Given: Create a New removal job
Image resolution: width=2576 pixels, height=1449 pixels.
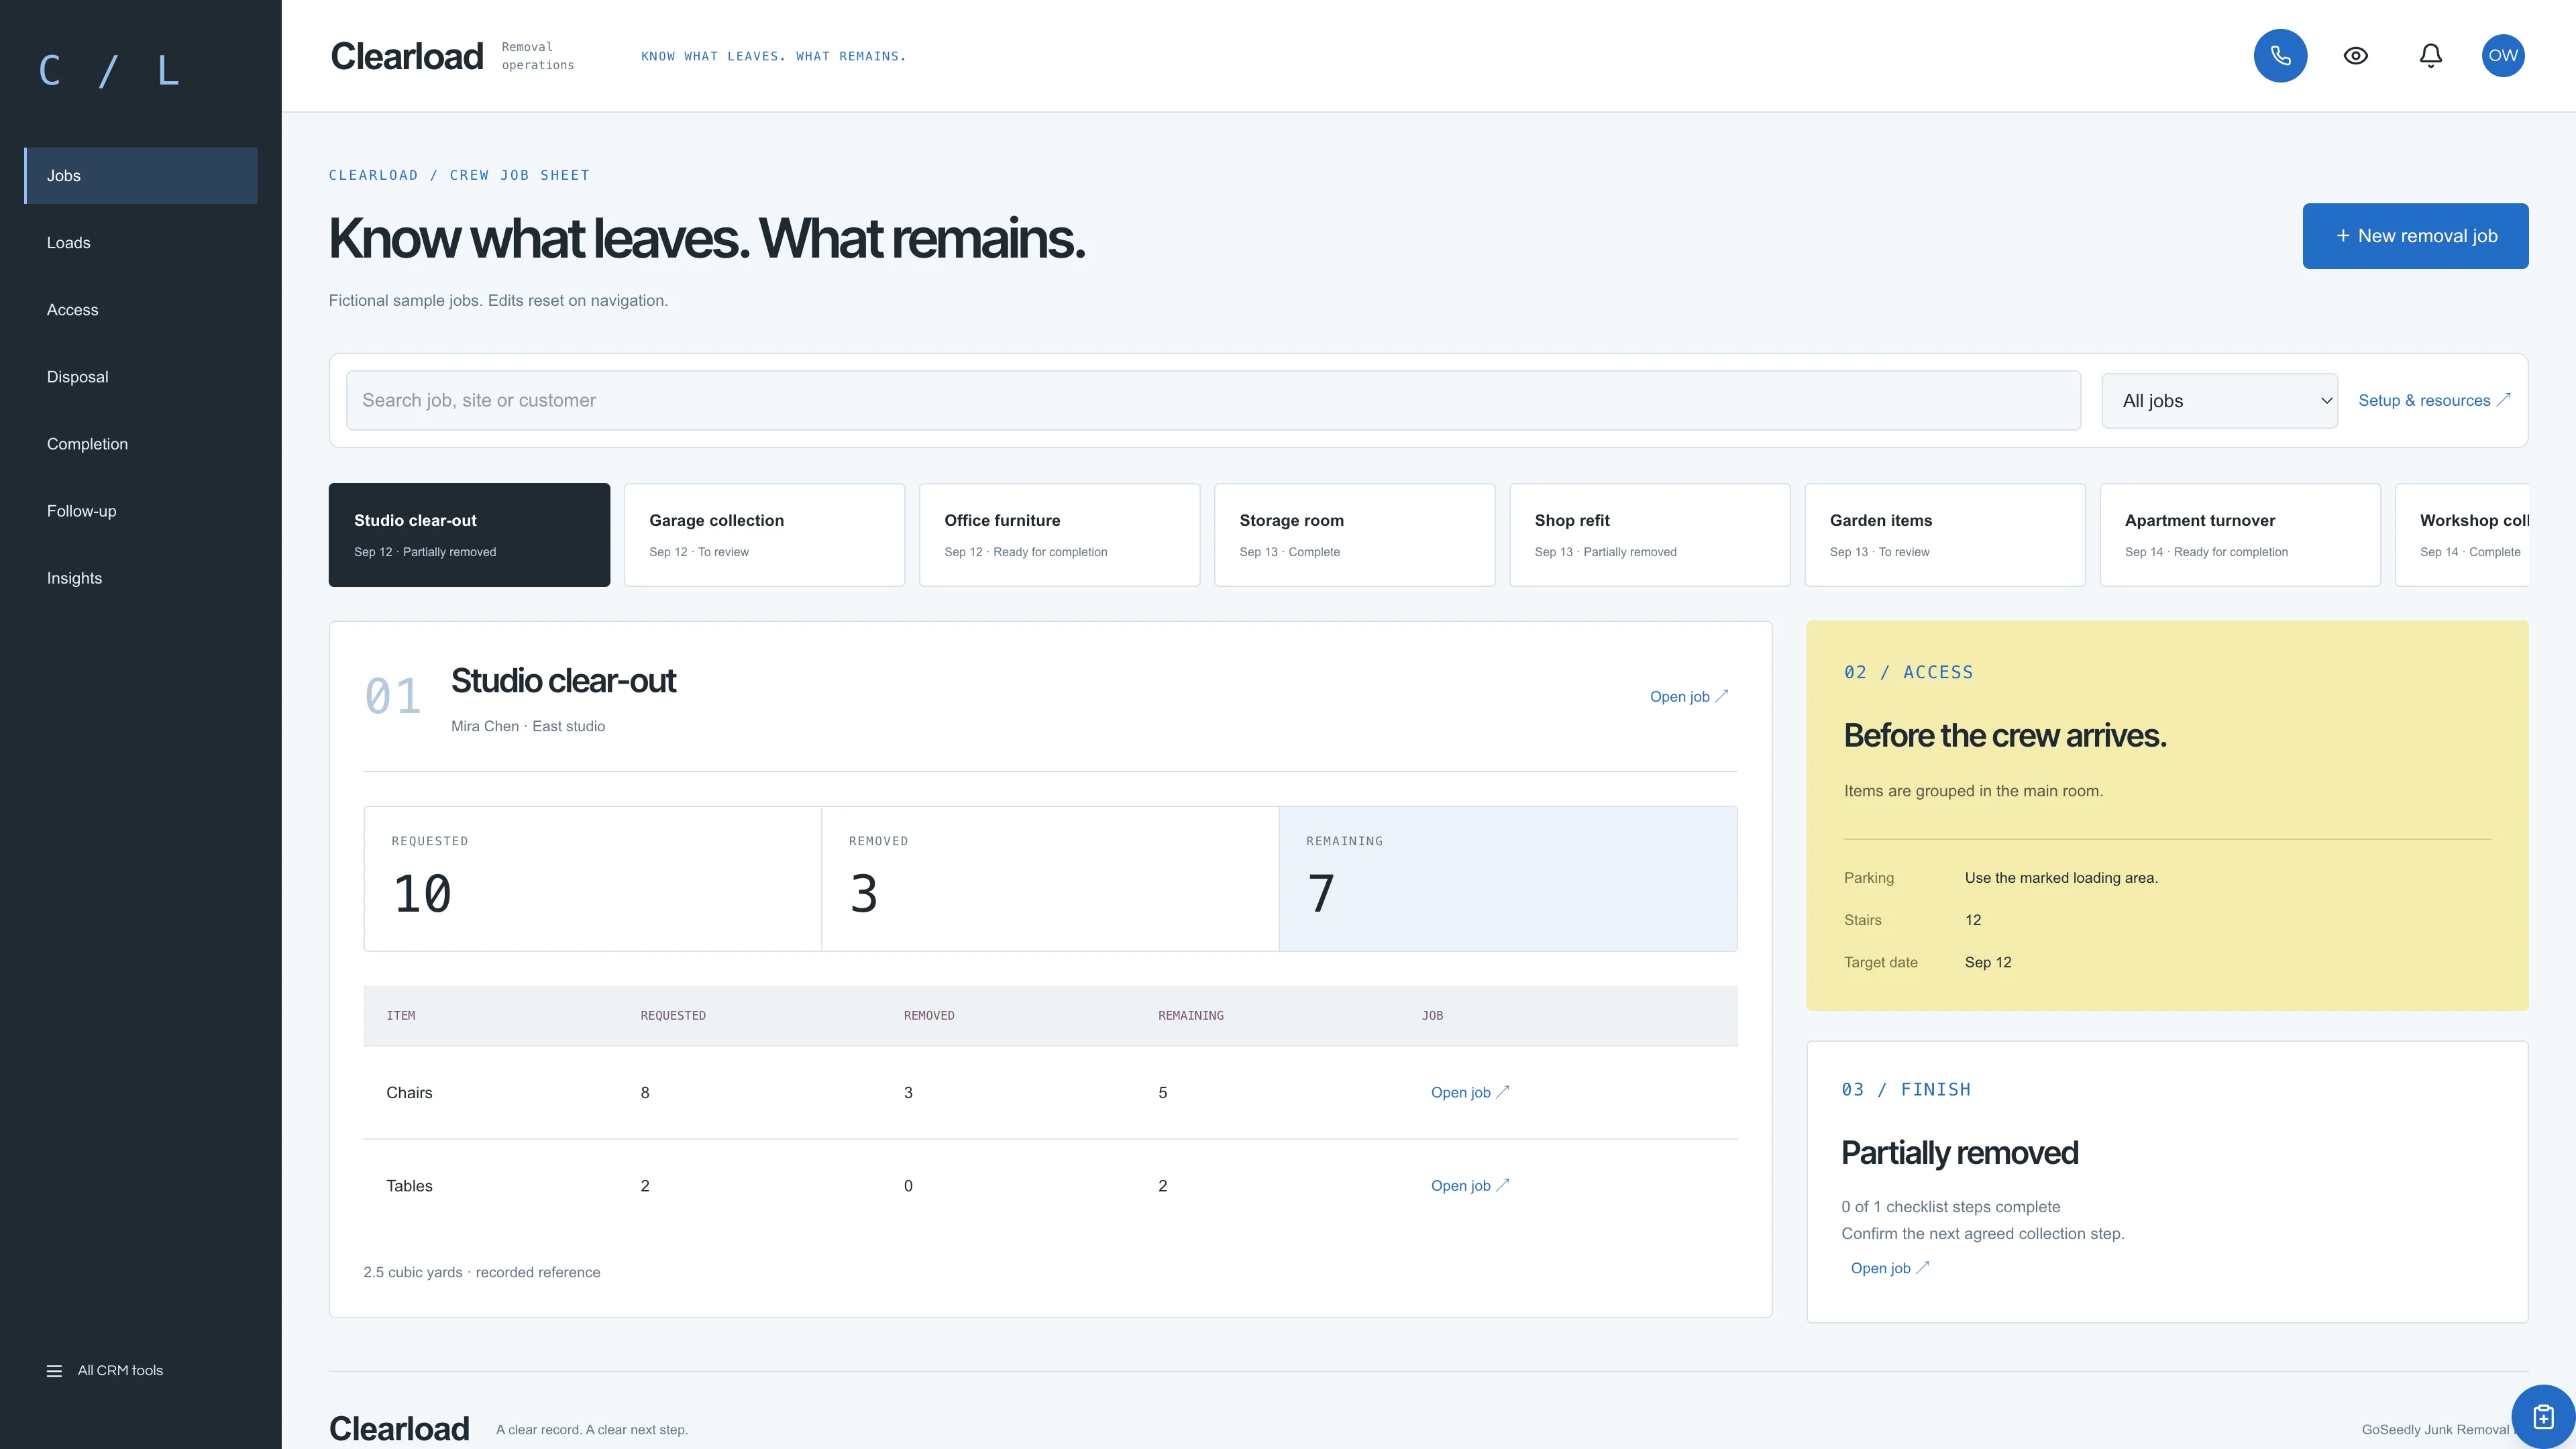Looking at the screenshot, I should [2415, 236].
